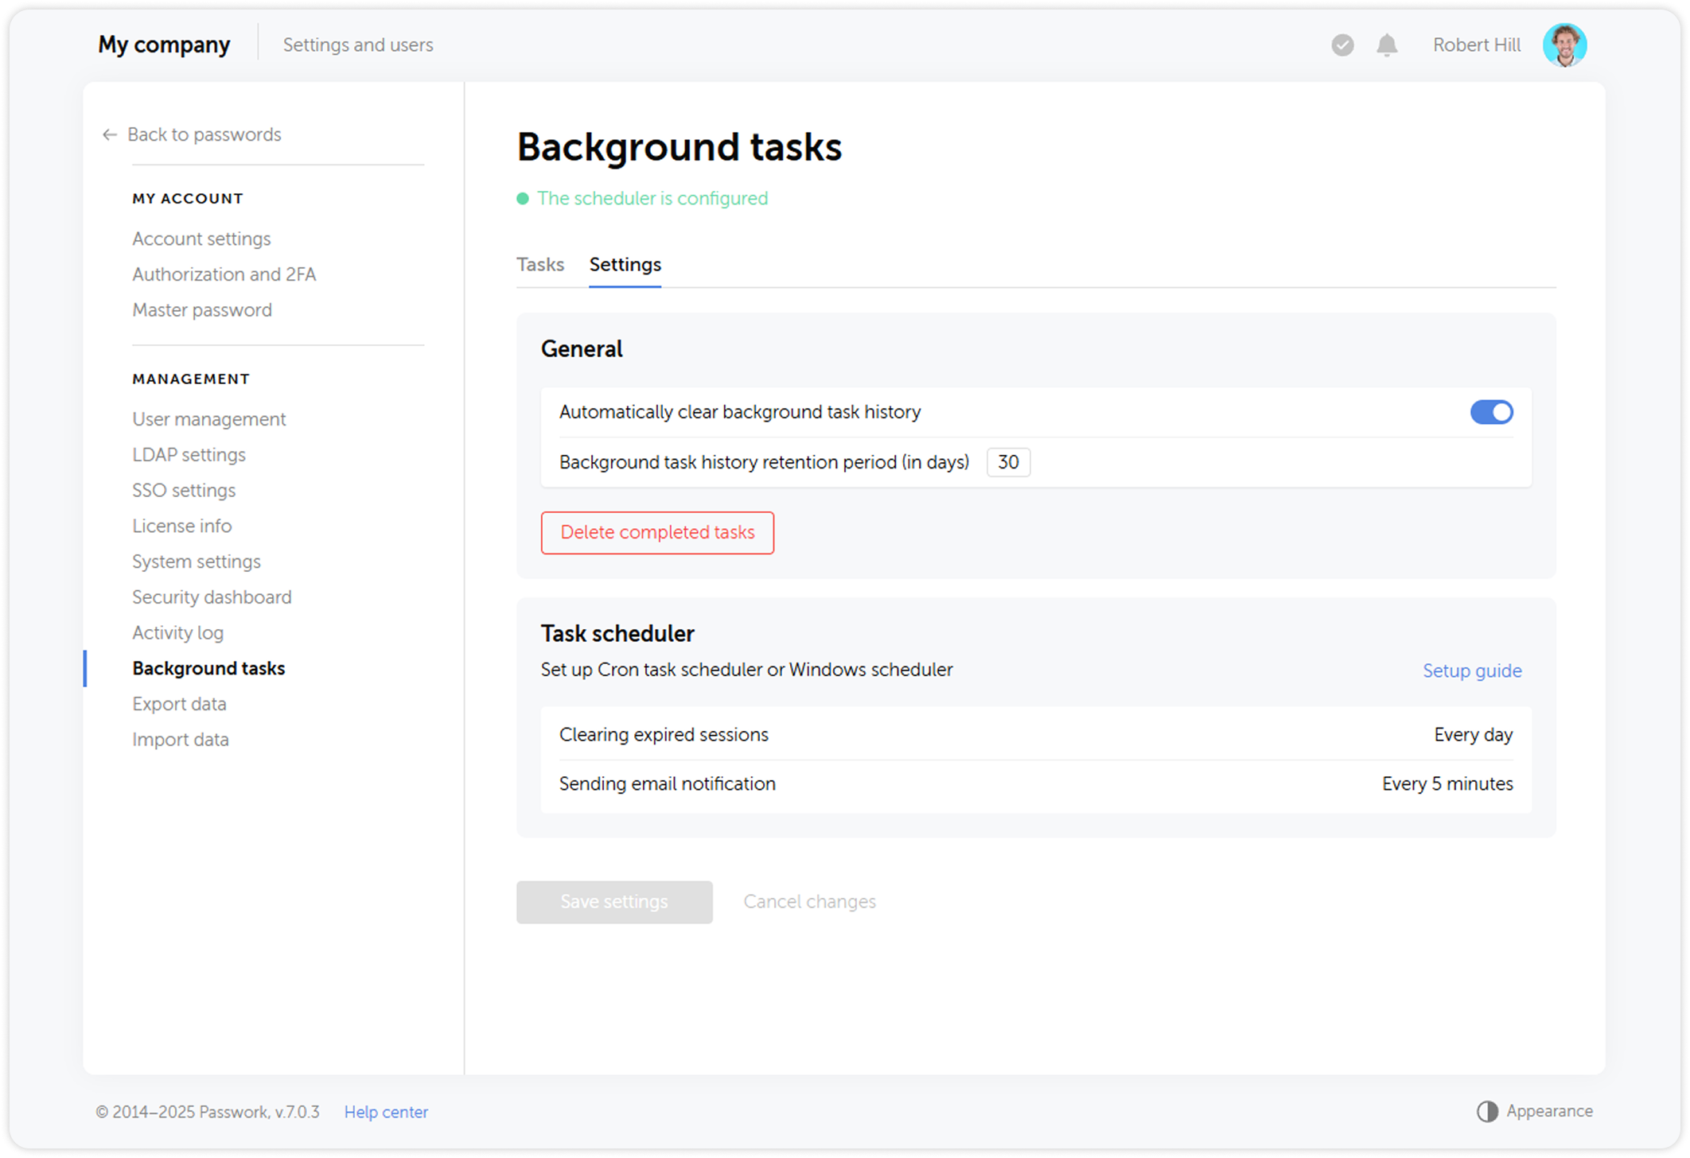Click 'The scheduler is configured' status text
Screen dimensions: 1690x1158
(x=652, y=198)
